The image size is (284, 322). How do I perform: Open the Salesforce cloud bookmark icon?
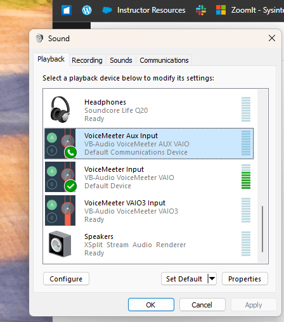107,10
